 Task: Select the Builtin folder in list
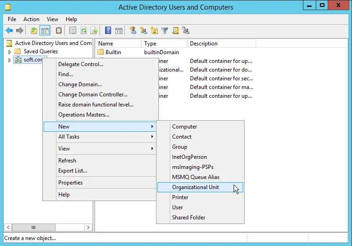113,52
